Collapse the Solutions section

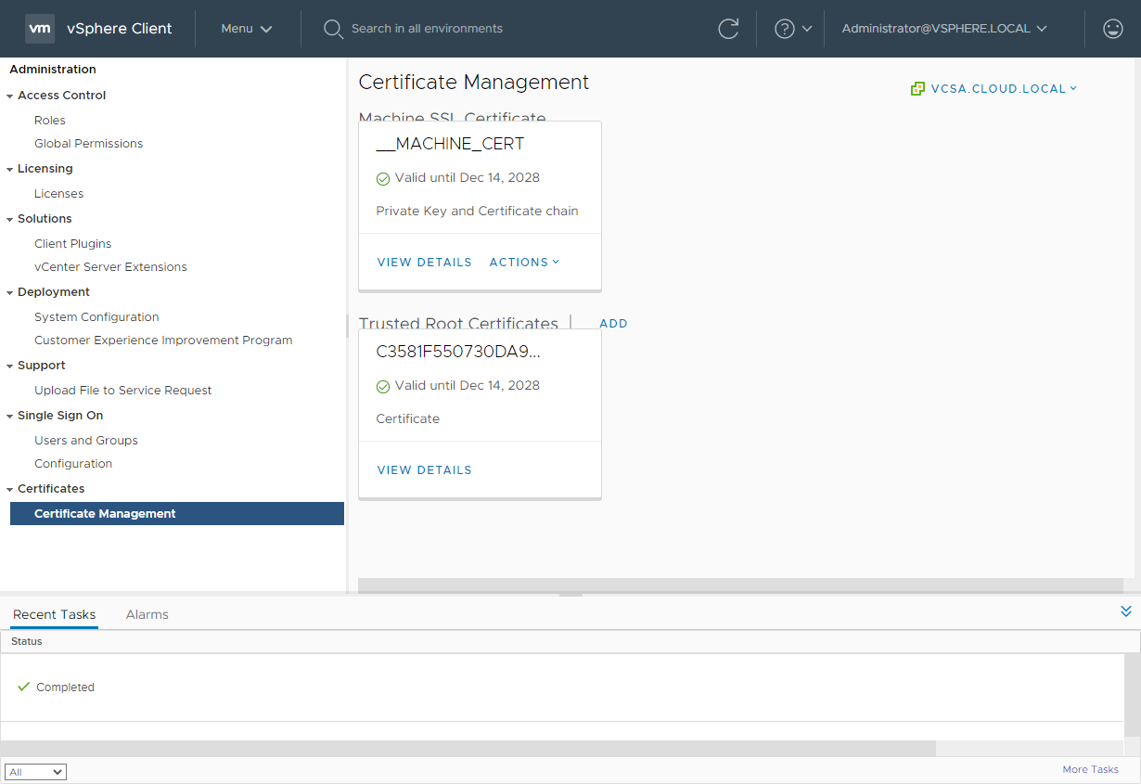10,219
